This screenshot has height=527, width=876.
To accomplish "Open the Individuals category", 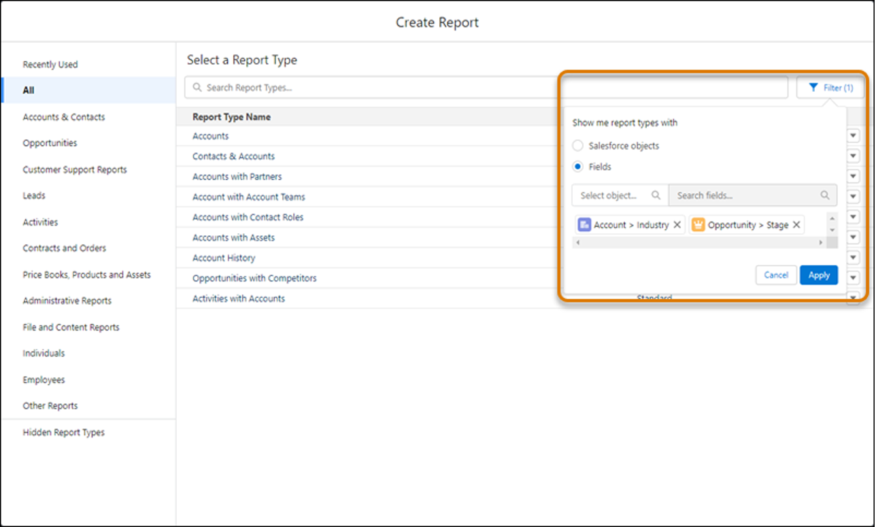I will click(44, 354).
